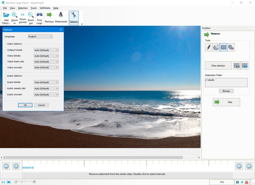Click Clear selection
The width and height of the screenshot is (255, 185).
(218, 66)
